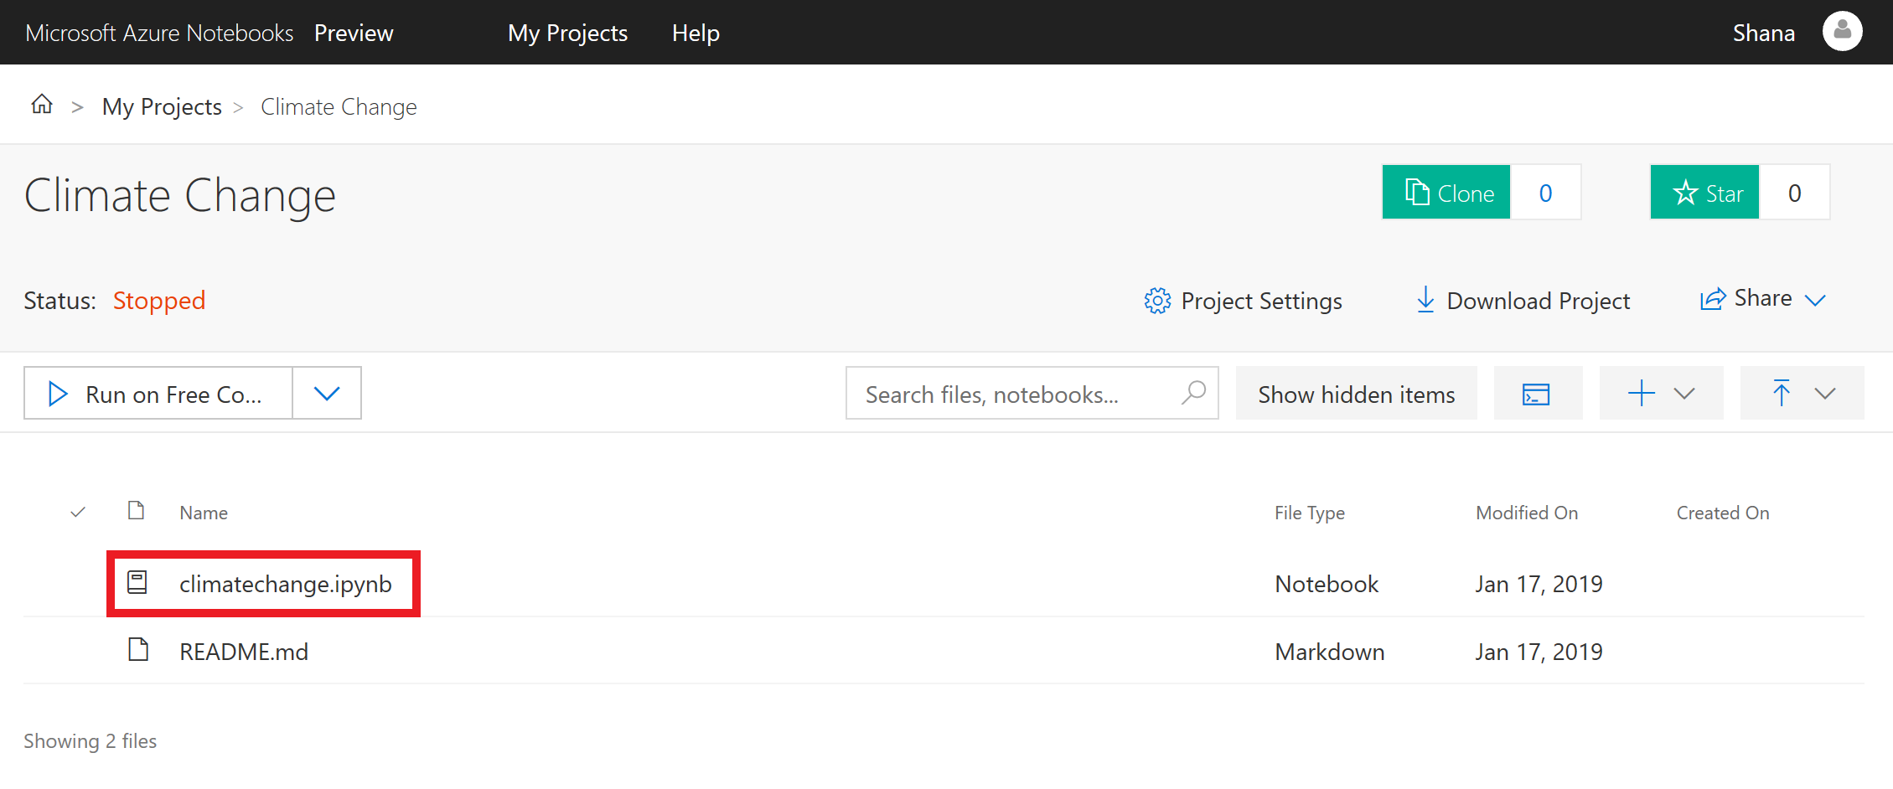The width and height of the screenshot is (1893, 789).
Task: Click the climatechange.ipynb notebook icon
Action: pyautogui.click(x=137, y=583)
